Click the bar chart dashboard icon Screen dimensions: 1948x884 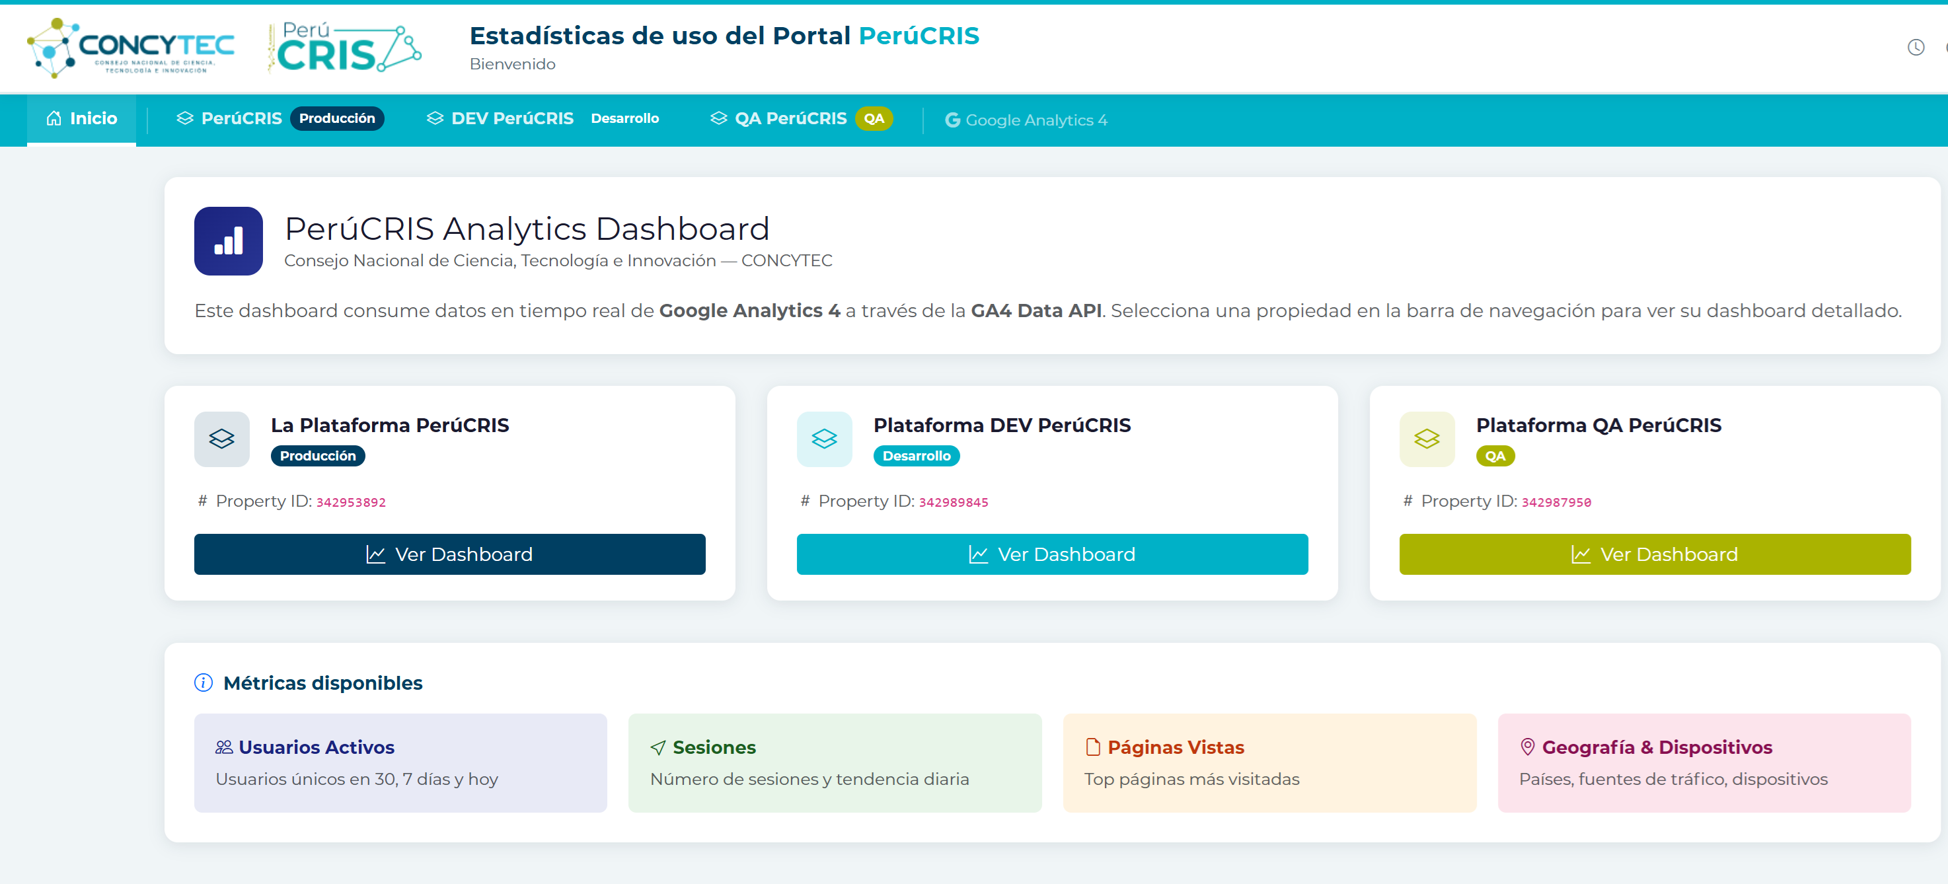tap(229, 241)
